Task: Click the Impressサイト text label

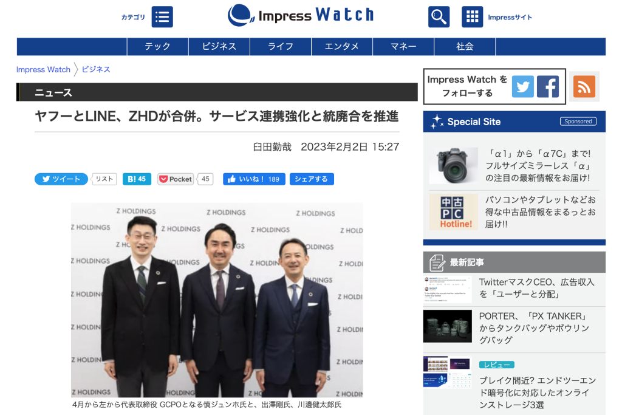Action: tap(510, 17)
